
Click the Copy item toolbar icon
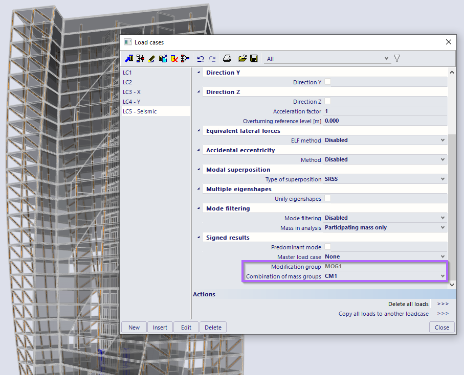point(163,59)
